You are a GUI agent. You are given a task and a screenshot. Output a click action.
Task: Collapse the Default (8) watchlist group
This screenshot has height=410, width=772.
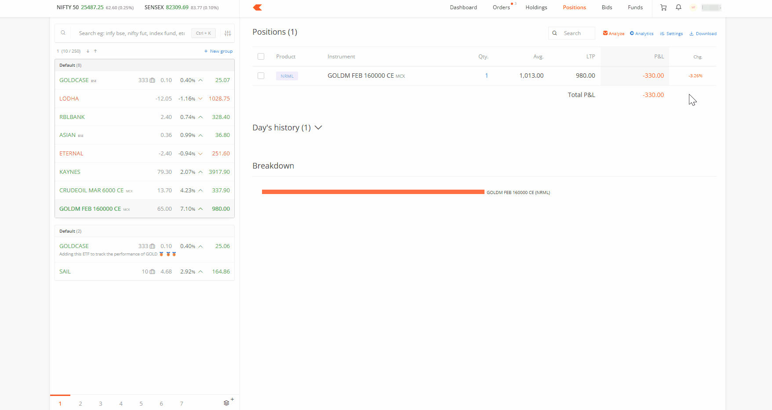click(70, 65)
